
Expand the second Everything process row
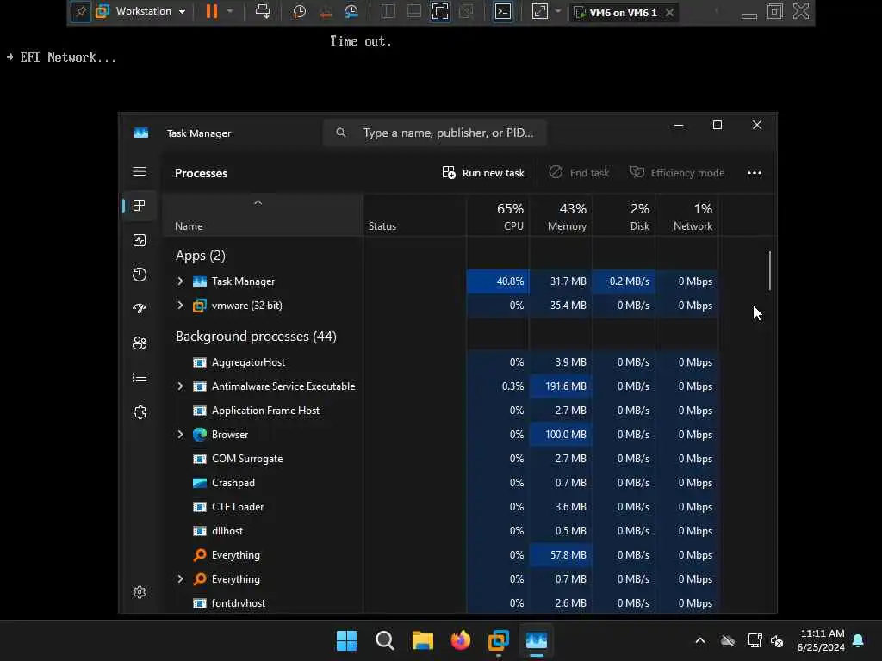coord(180,579)
